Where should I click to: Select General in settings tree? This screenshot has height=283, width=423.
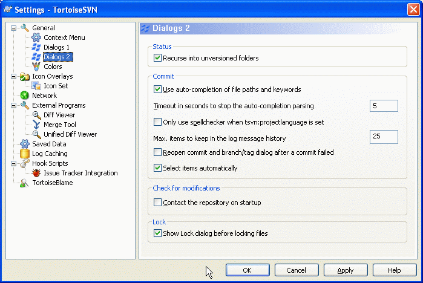[44, 28]
